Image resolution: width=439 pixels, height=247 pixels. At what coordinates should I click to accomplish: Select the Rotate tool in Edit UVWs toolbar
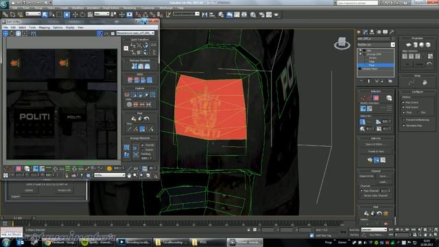coord(12,34)
